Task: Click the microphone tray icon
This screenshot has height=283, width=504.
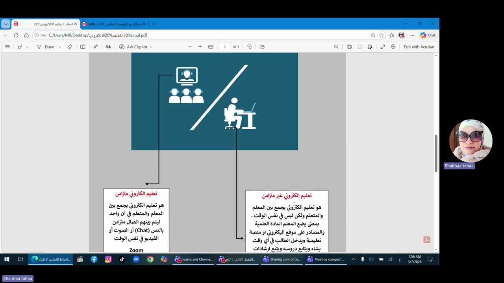Action: pyautogui.click(x=363, y=259)
